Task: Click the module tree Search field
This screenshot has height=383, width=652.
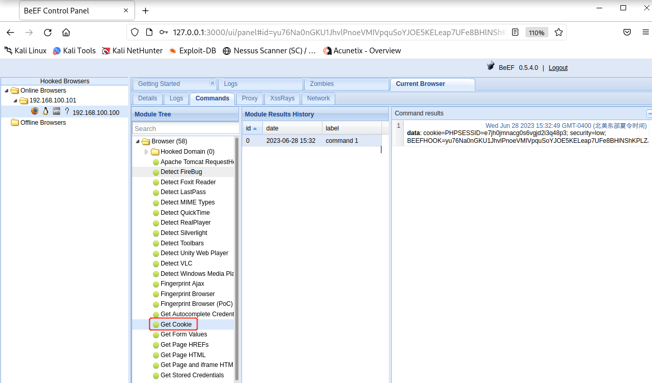Action: coord(184,128)
